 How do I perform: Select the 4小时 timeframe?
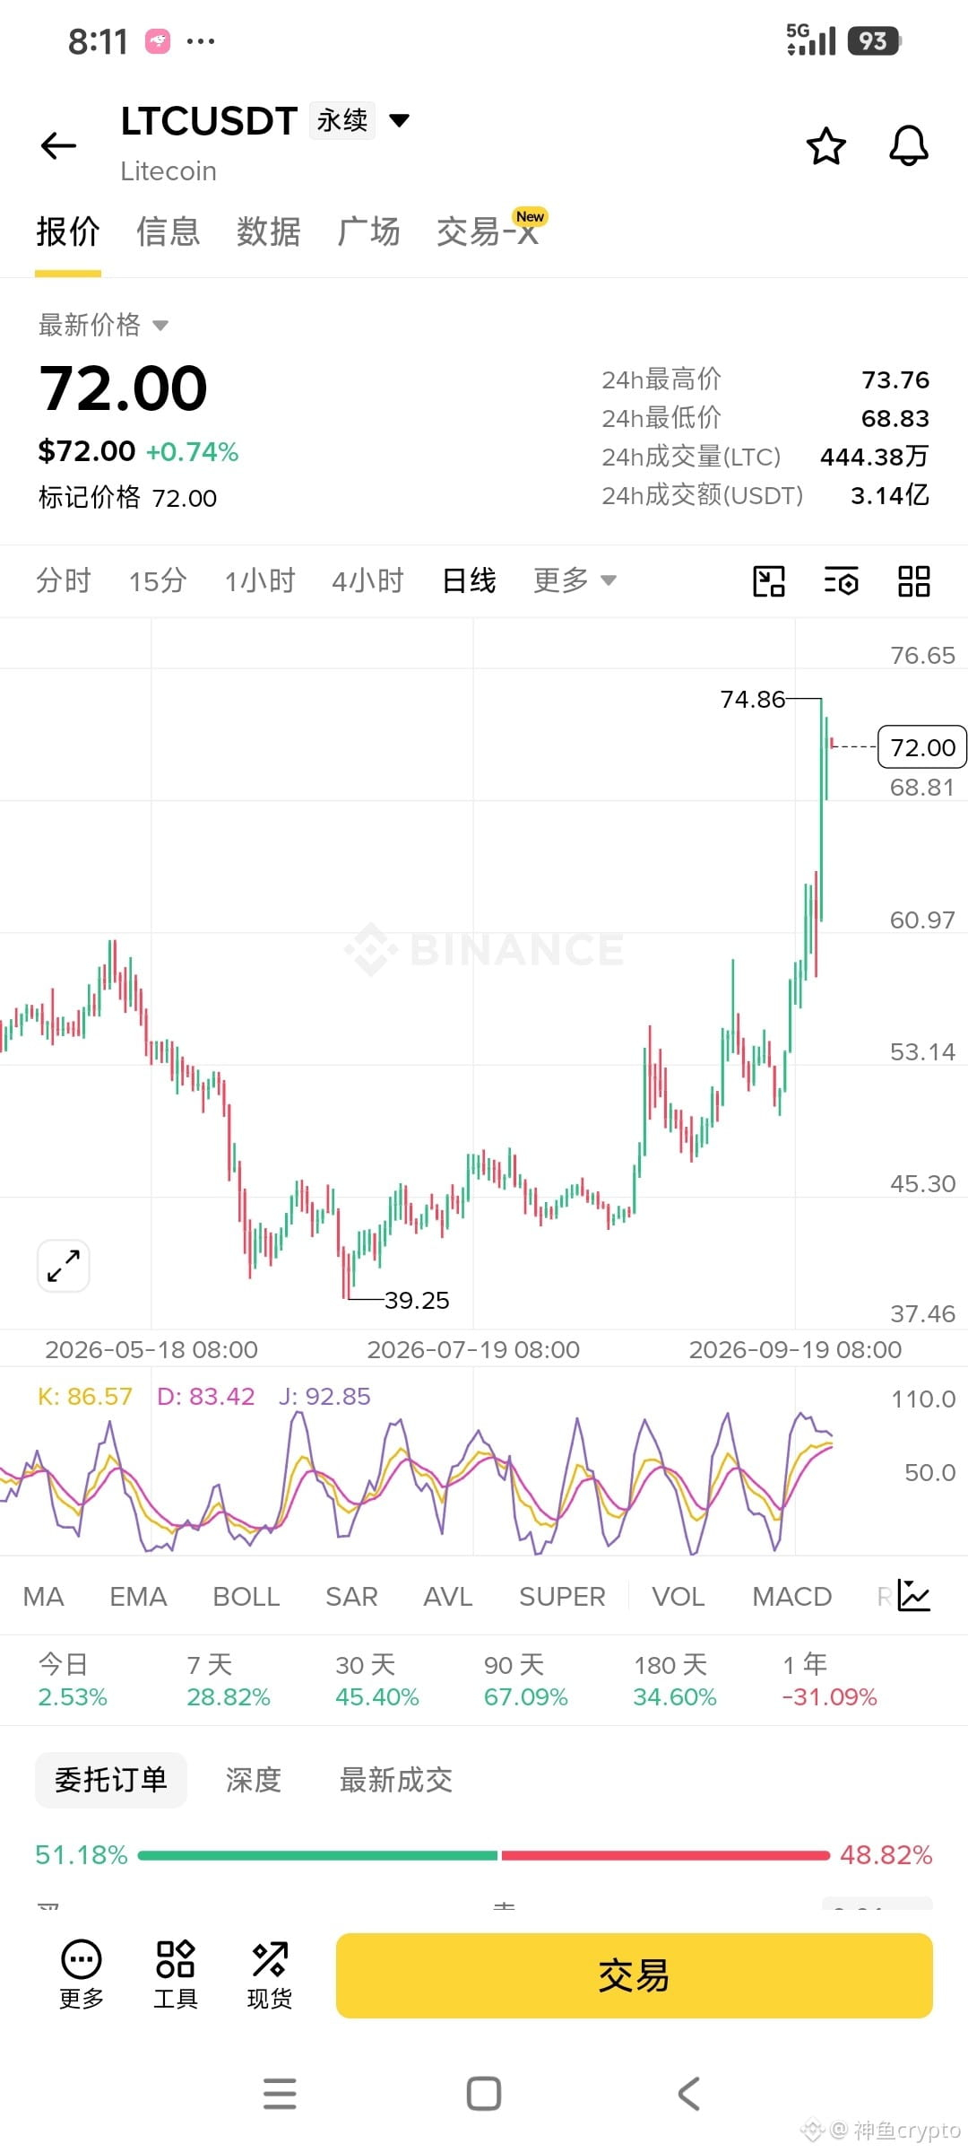click(367, 580)
